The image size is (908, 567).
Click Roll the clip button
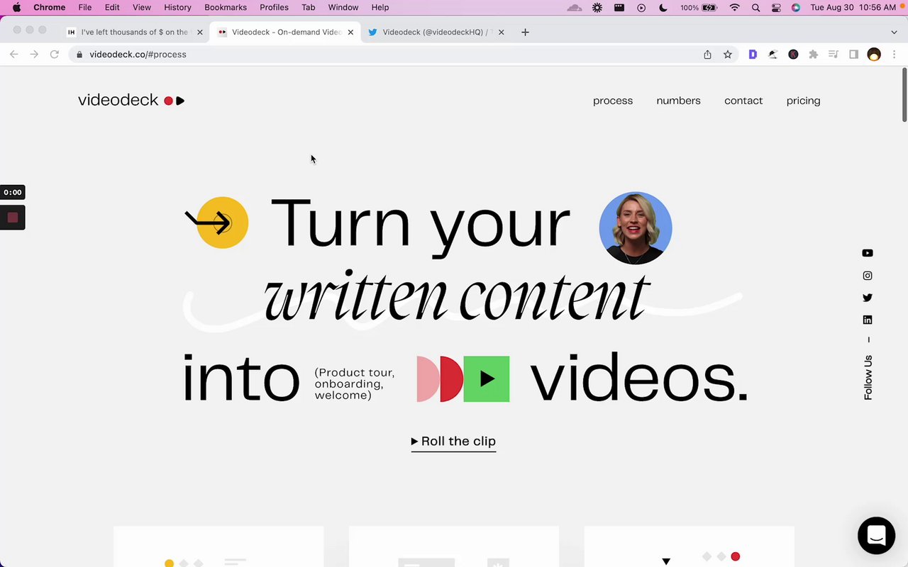coord(453,442)
